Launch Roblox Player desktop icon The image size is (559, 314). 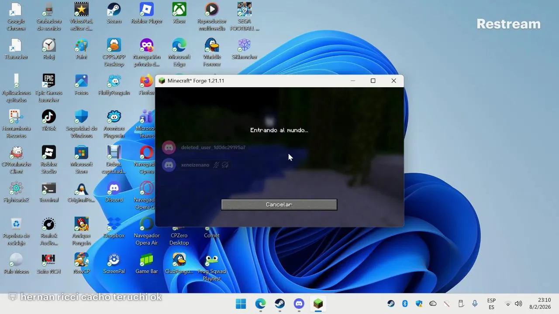click(147, 13)
